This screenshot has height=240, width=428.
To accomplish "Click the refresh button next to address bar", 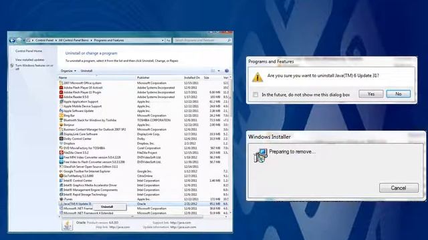I will click(x=168, y=40).
